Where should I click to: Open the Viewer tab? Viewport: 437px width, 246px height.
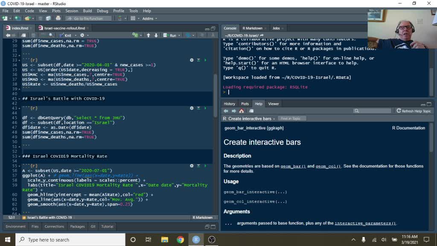pos(274,104)
